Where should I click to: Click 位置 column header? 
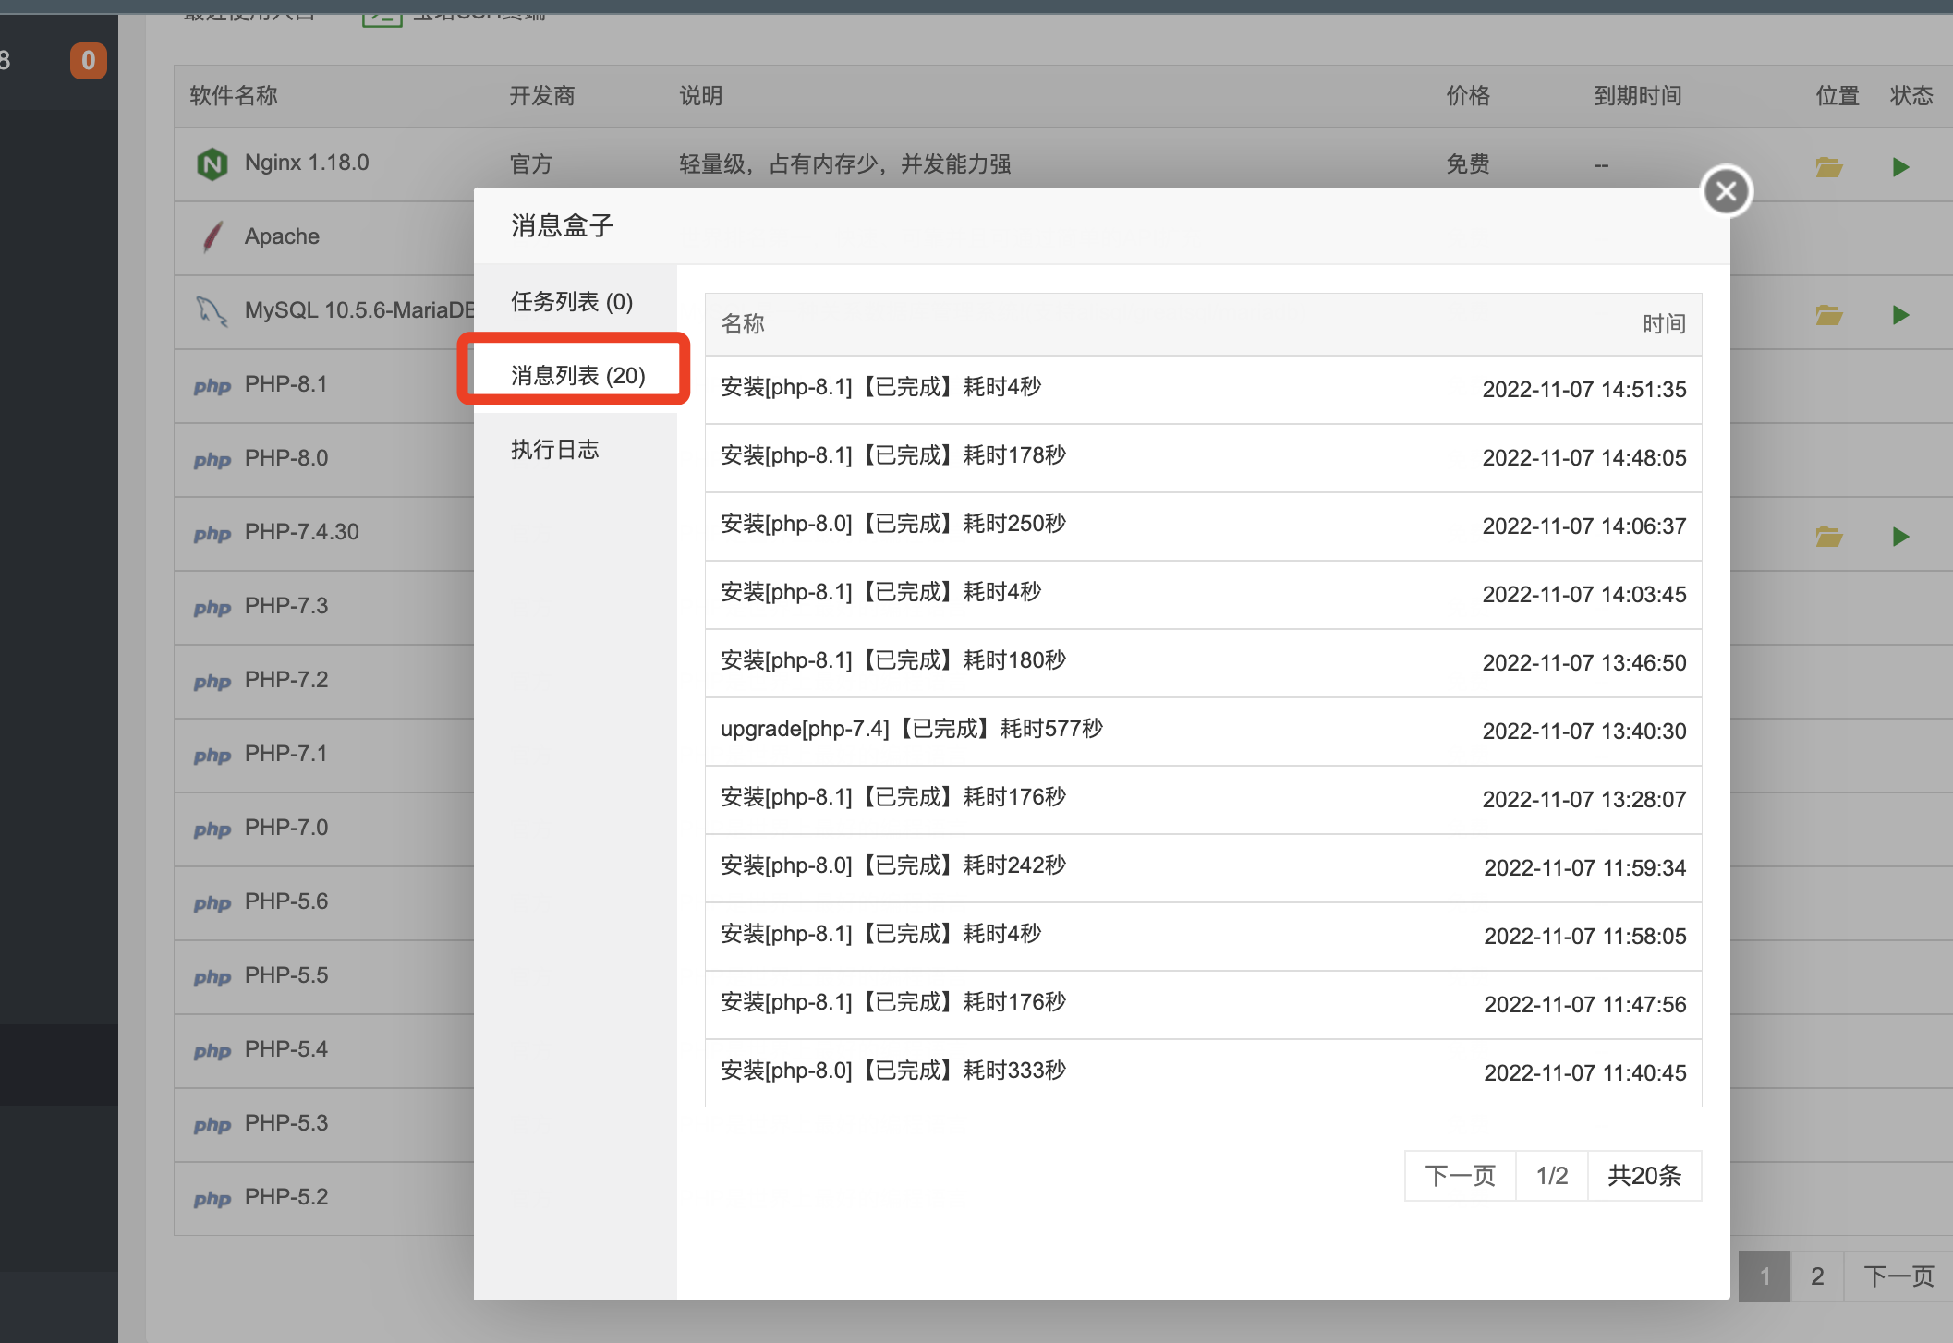[x=1838, y=95]
